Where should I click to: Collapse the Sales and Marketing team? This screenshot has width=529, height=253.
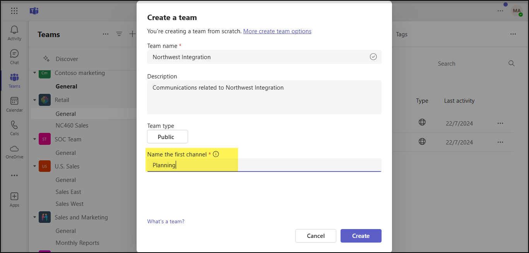click(x=34, y=217)
